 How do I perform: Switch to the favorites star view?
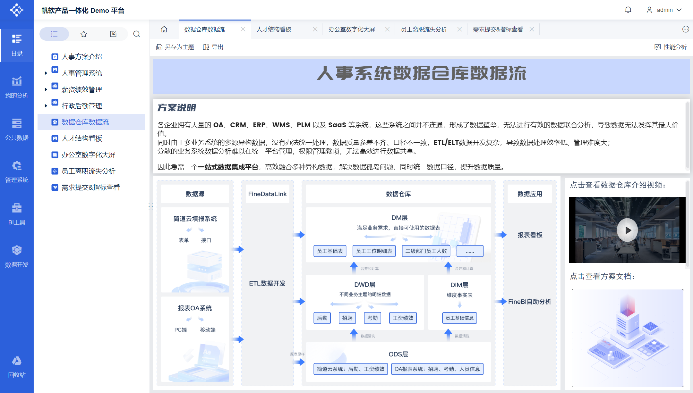(84, 34)
